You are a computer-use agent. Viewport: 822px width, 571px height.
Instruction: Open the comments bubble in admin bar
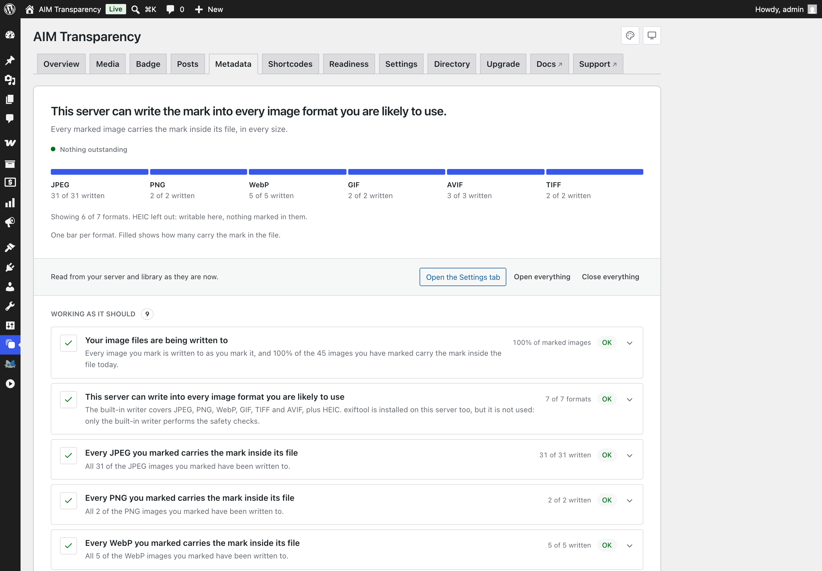tap(170, 9)
